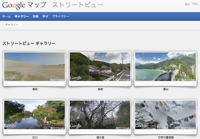Open the 島根 bridge thumbnail
Image resolution: width=200 pixels, height=139 pixels.
(x=100, y=67)
